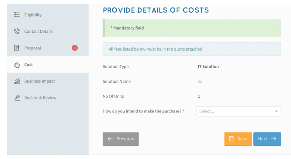Viewport: 291px width, 159px height.
Task: Click into the Solution Name field
Action: click(238, 82)
